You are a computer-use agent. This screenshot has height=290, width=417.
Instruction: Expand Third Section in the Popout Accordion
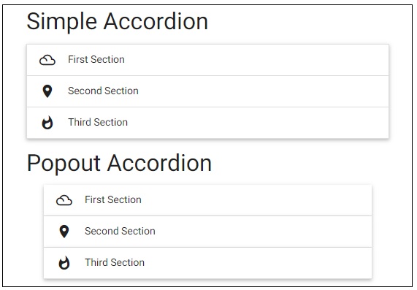coord(207,263)
